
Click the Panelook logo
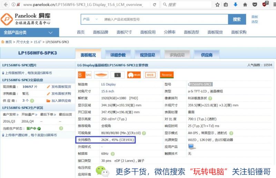[x=26, y=19]
